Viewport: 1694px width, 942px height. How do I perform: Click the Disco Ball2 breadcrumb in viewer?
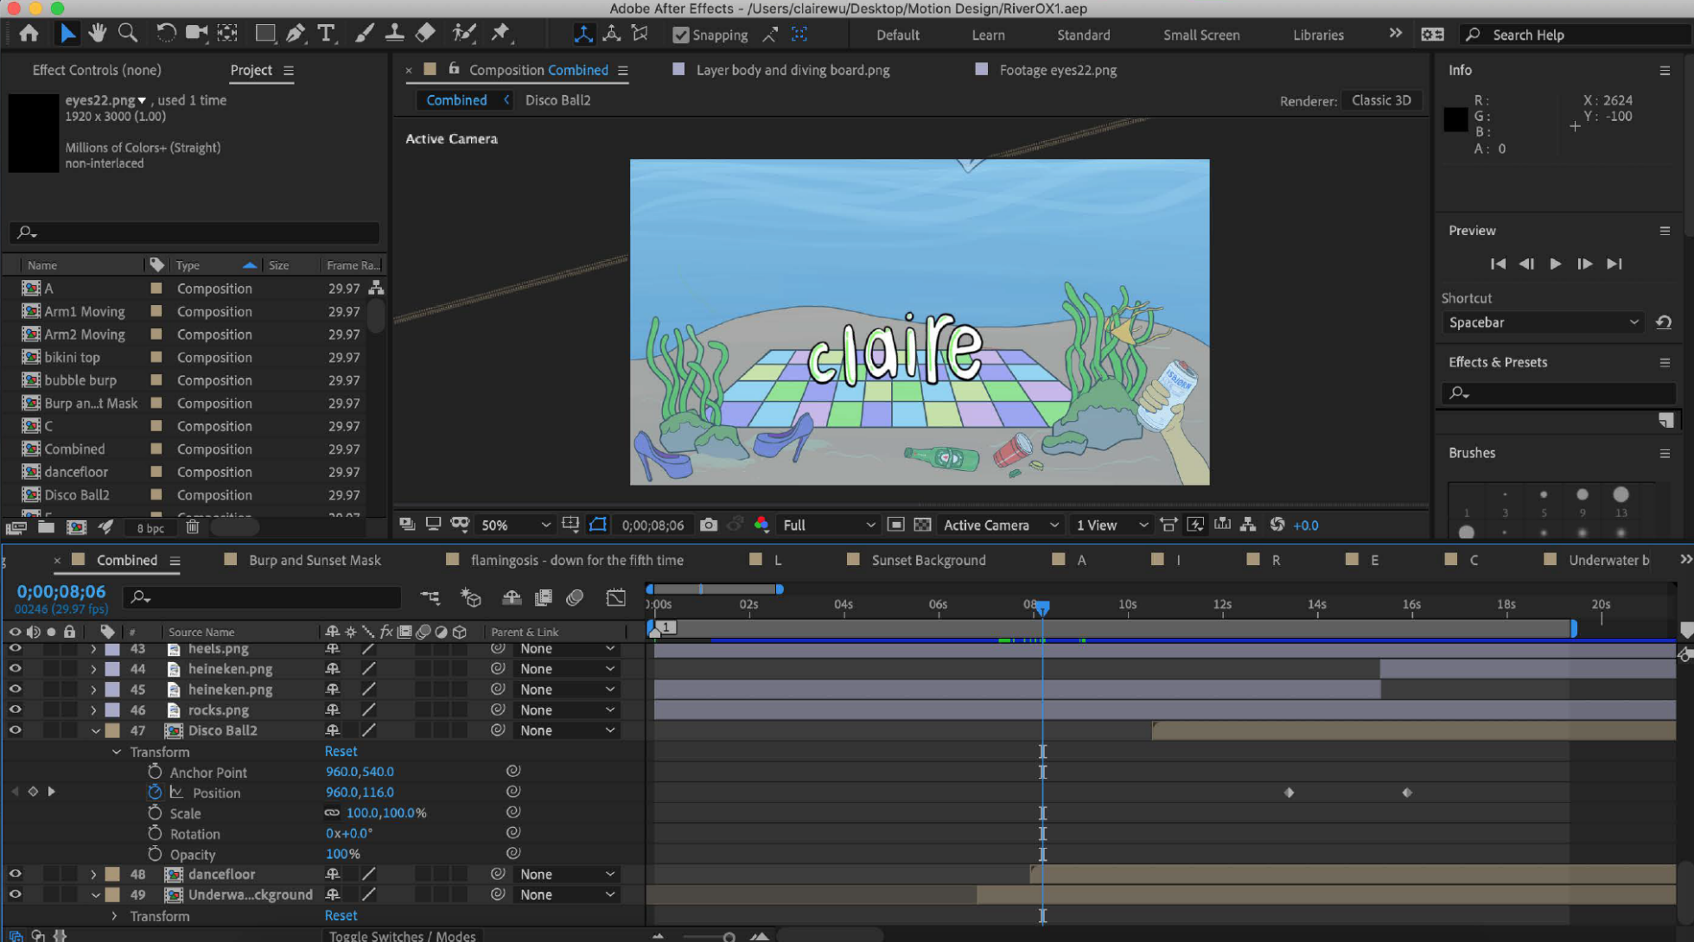(557, 100)
